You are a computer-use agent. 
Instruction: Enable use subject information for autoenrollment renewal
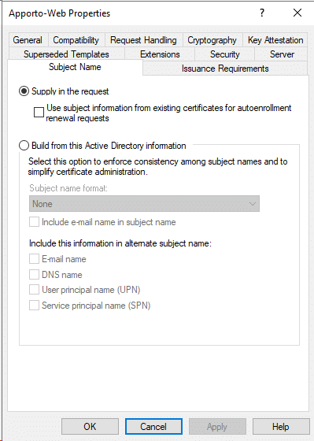[x=39, y=112]
